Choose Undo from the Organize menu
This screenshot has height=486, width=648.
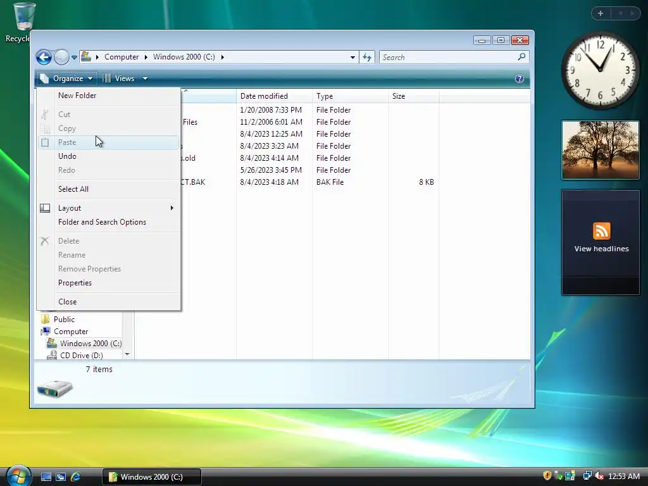coord(109,156)
